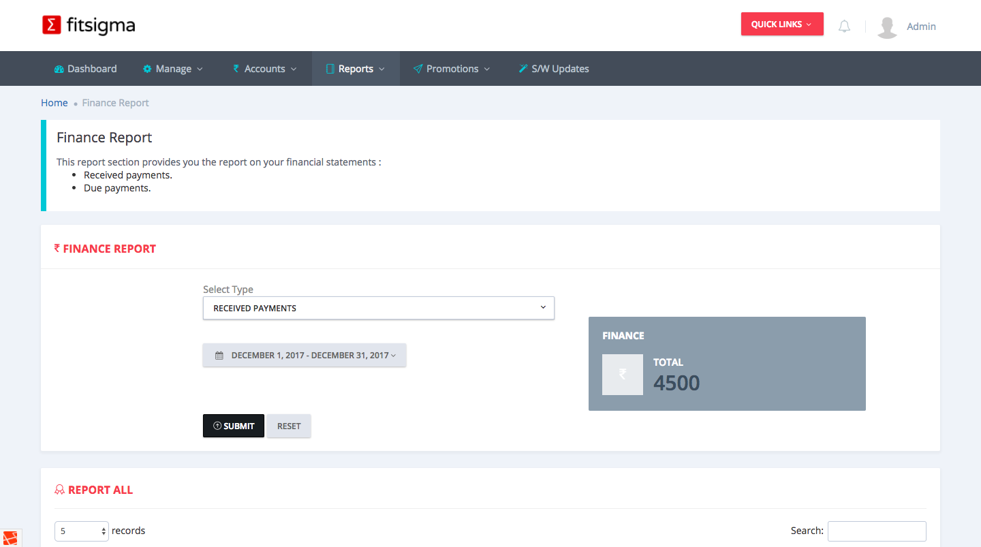Viewport: 981px width, 547px height.
Task: Click the Dashboard gauge icon
Action: pos(59,69)
